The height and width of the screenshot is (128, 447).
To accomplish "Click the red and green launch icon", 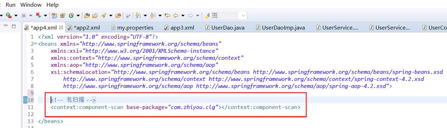I will [39, 15].
